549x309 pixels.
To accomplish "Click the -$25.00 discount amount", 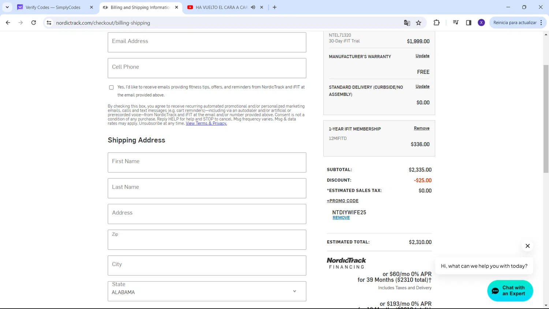I will [423, 180].
